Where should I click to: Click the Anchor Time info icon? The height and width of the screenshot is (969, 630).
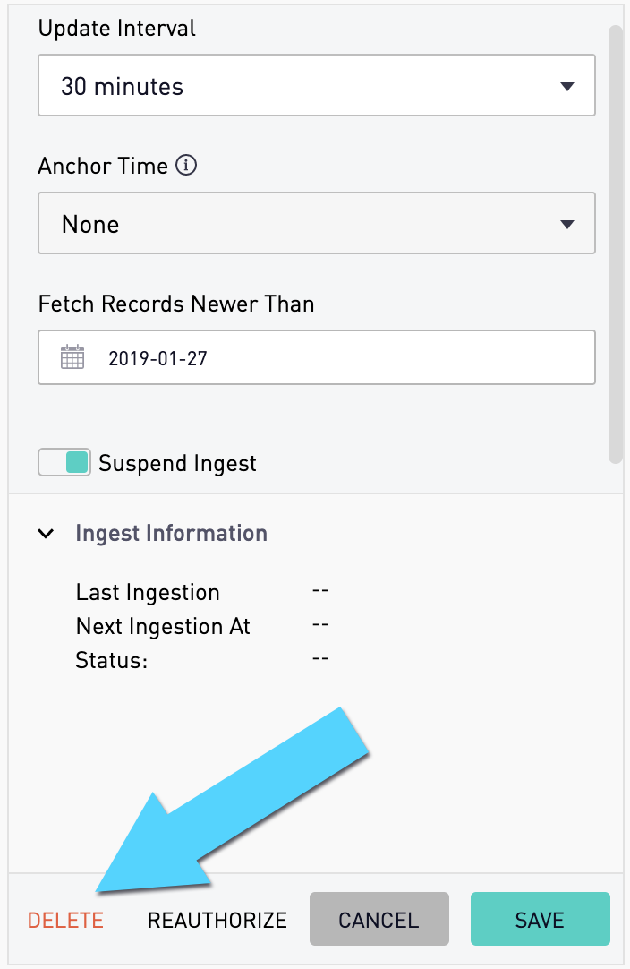click(186, 165)
